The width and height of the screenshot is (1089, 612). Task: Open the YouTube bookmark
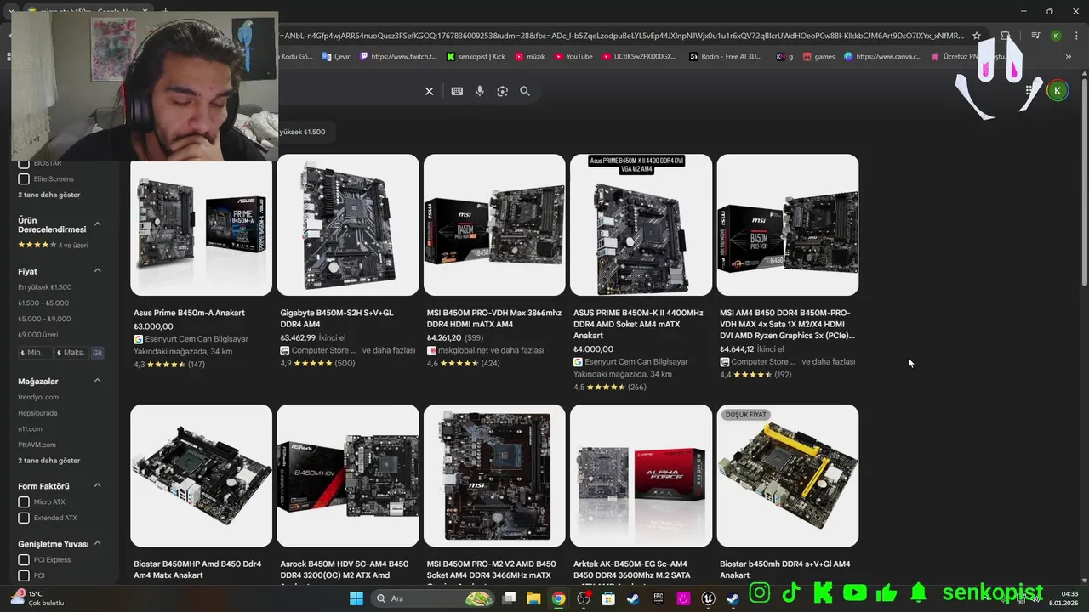(573, 57)
